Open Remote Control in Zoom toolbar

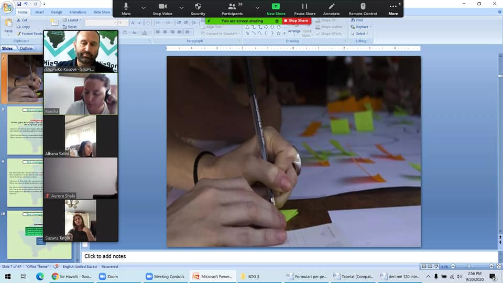pos(363,9)
